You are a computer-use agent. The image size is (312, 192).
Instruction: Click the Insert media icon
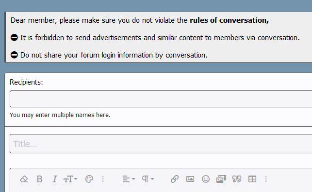(221, 179)
